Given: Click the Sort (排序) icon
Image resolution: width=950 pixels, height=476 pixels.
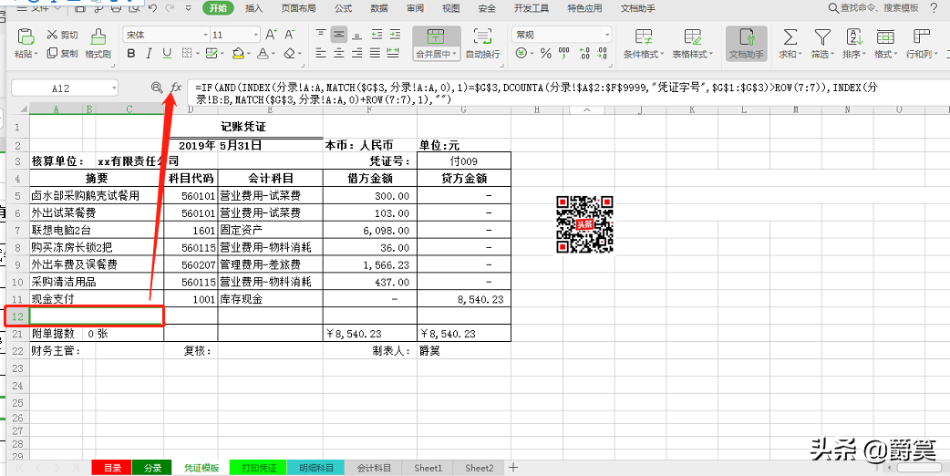Looking at the screenshot, I should pyautogui.click(x=853, y=36).
